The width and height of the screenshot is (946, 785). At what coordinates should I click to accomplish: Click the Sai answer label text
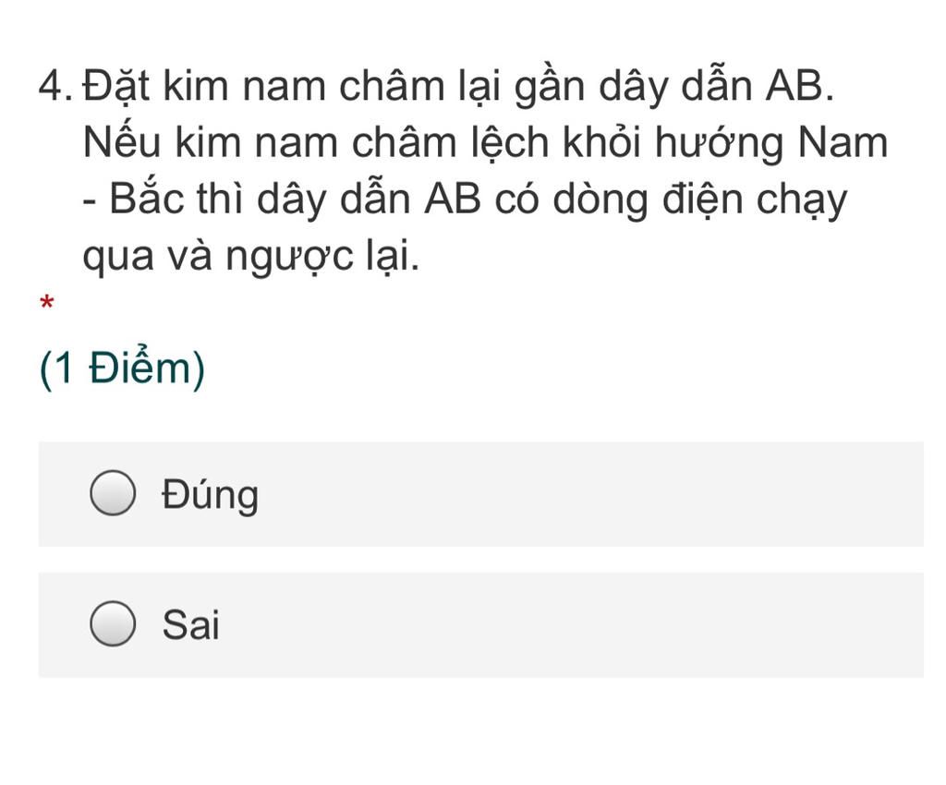[190, 624]
